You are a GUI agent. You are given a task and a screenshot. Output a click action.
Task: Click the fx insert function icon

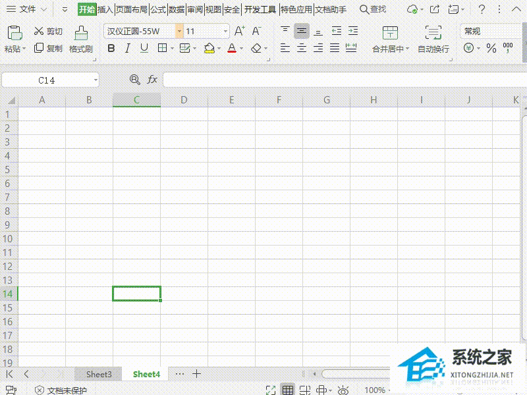(x=152, y=80)
